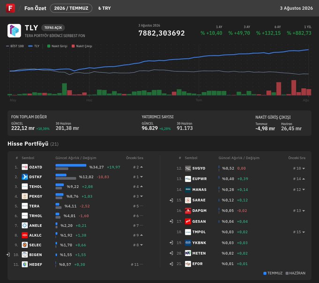Viewport: 319px width, 283px height.
Task: Click the EUPWR stock logo
Action: [x=188, y=179]
